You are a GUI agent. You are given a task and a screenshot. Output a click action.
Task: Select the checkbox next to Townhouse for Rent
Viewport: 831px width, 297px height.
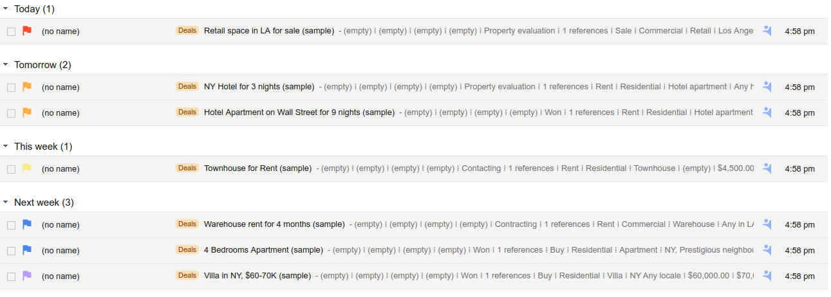pos(11,169)
